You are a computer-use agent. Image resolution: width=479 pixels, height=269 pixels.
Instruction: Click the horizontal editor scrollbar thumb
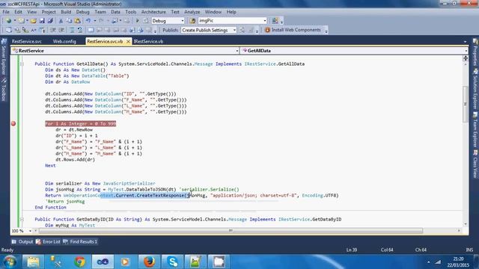[x=231, y=231]
